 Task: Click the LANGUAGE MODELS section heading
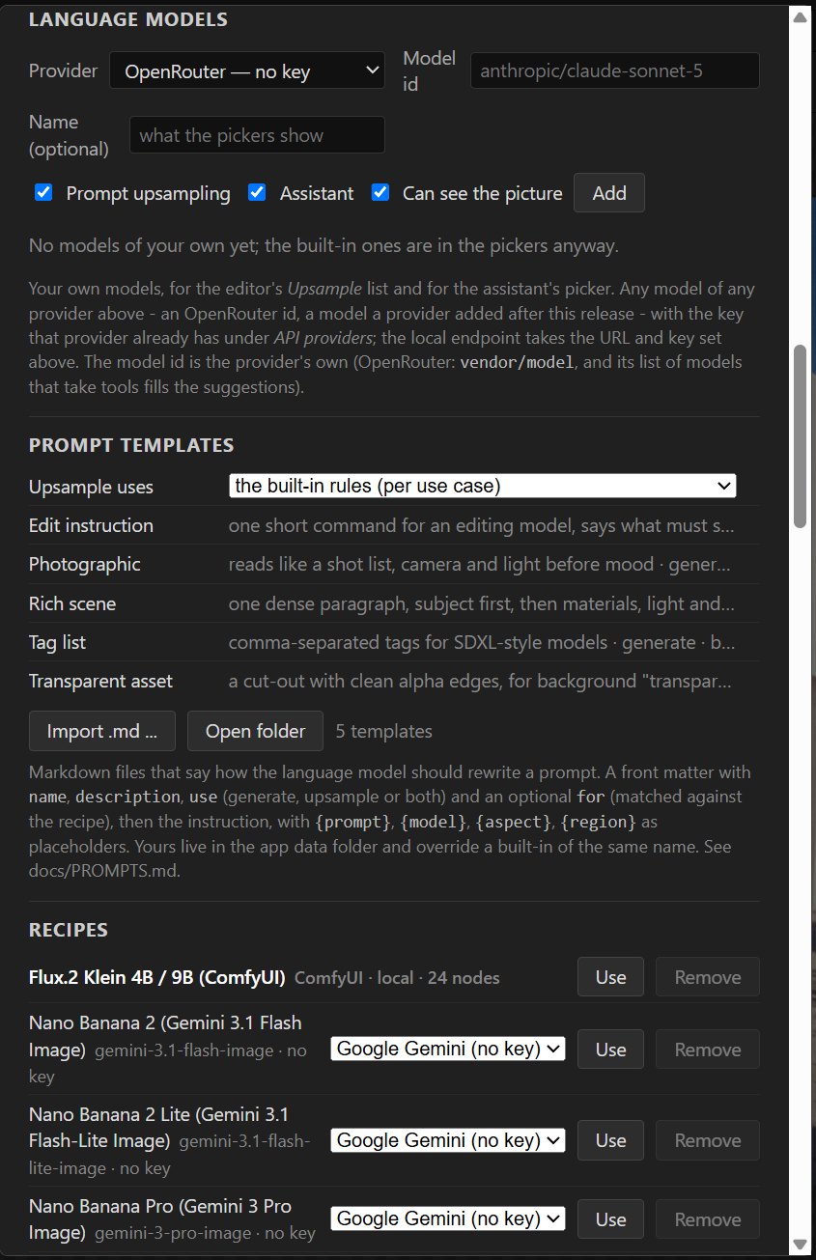pos(128,19)
